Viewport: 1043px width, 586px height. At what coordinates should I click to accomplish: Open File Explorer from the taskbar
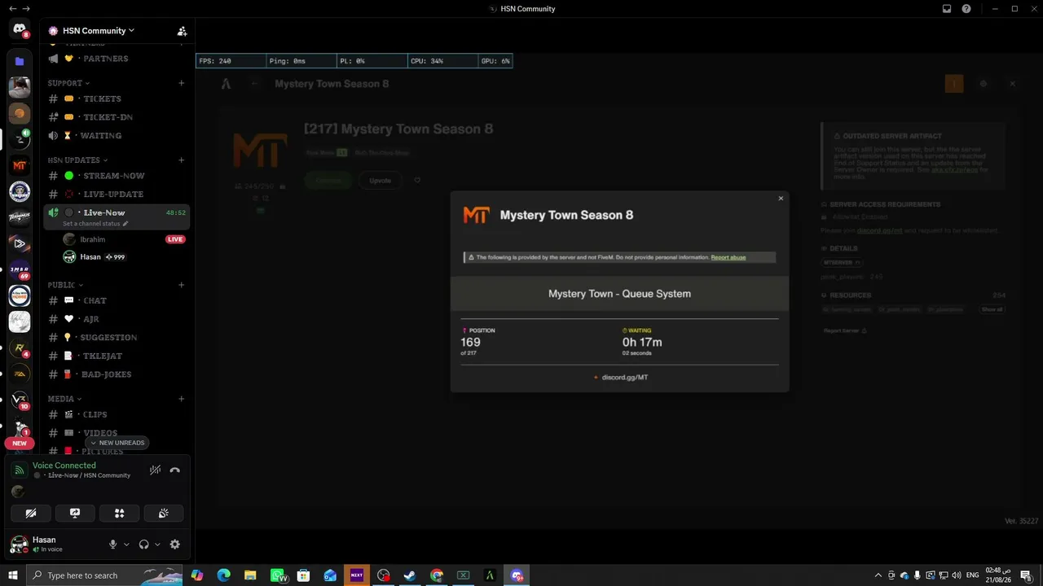(x=250, y=575)
